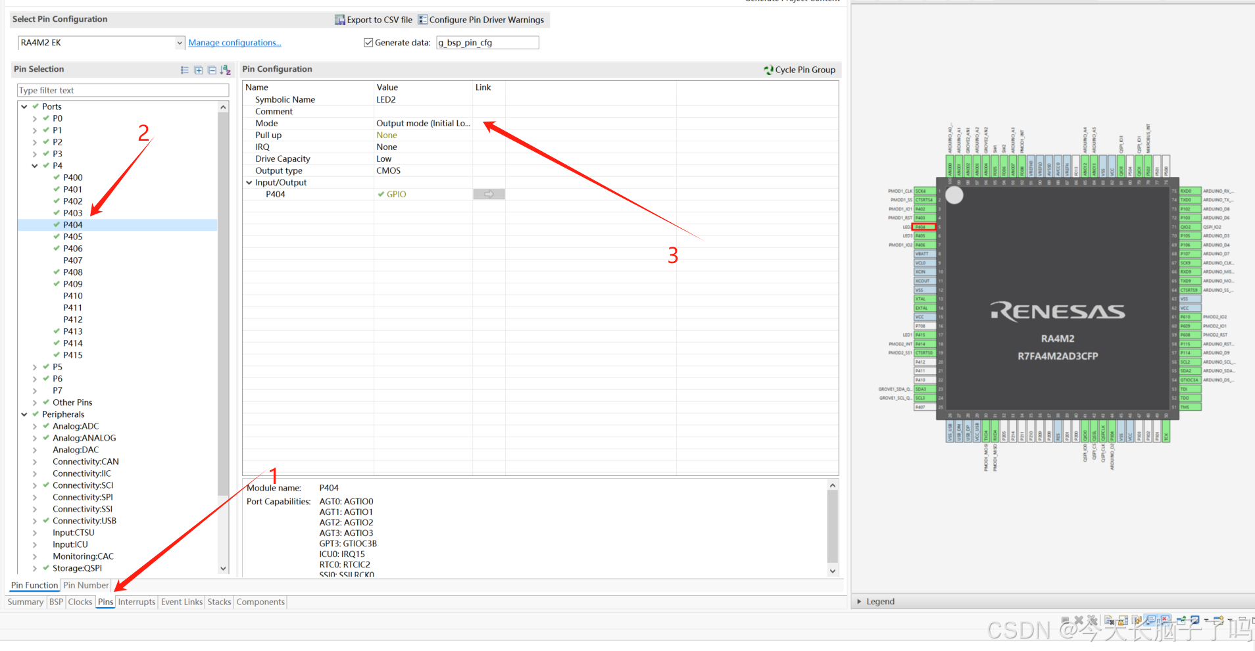Screen dimensions: 1255x651
Task: Select P404 in the pin tree
Action: click(73, 225)
